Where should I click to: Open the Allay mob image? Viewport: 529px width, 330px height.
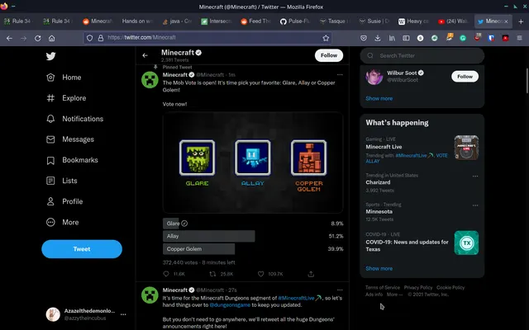click(253, 158)
